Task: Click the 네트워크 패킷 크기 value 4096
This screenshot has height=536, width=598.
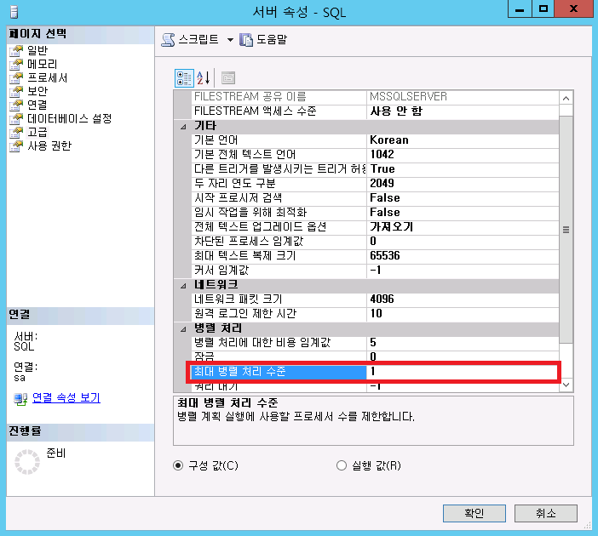Action: click(x=382, y=299)
